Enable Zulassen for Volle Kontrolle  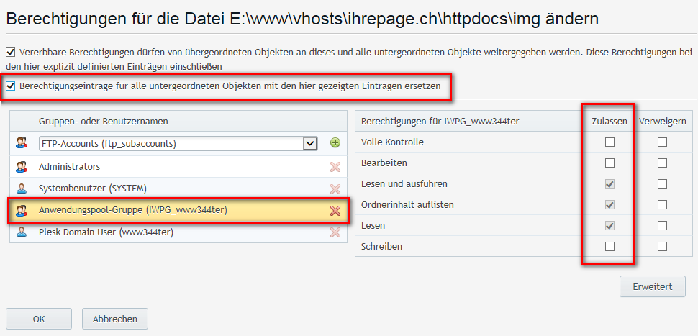(609, 142)
